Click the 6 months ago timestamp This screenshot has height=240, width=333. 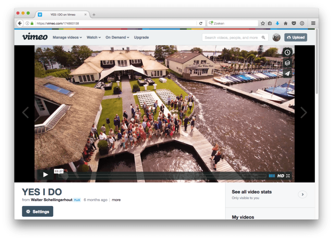point(95,200)
